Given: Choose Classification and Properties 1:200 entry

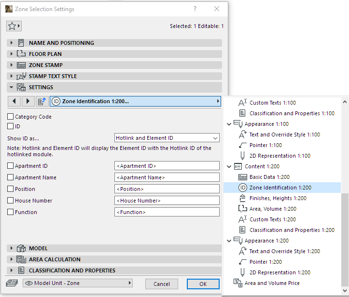Looking at the screenshot, I should click(x=282, y=230).
